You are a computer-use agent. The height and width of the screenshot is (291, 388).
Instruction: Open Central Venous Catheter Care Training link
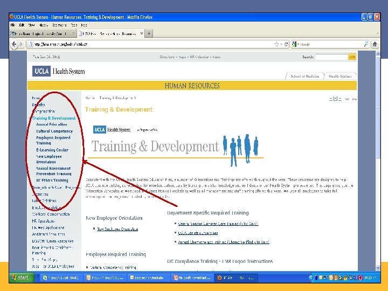(218, 224)
